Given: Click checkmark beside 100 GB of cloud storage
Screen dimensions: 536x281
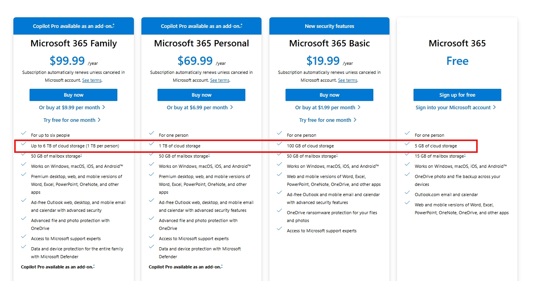Looking at the screenshot, I should pyautogui.click(x=279, y=144).
